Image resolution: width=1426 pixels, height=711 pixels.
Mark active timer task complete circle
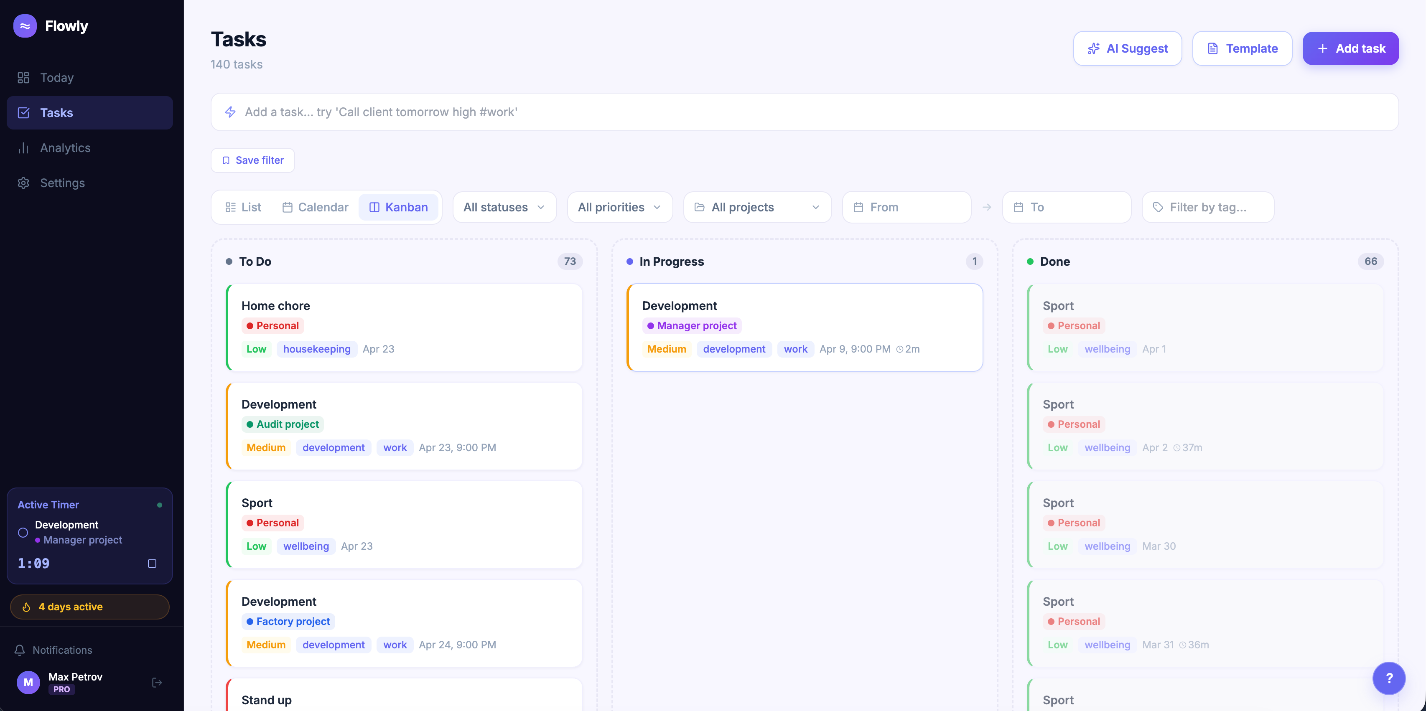tap(23, 532)
